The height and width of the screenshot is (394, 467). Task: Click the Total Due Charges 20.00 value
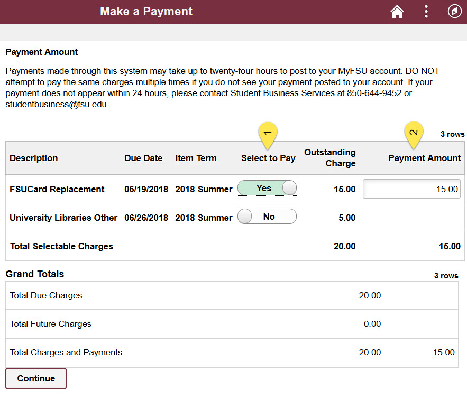point(370,295)
